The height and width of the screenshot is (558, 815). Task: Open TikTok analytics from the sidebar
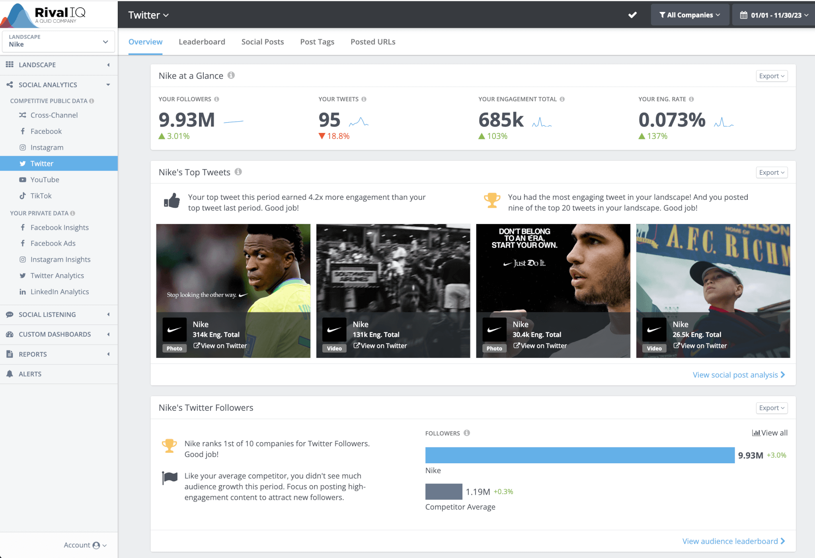coord(41,196)
